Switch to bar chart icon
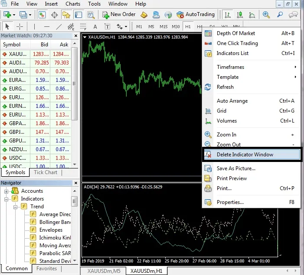 227,15
